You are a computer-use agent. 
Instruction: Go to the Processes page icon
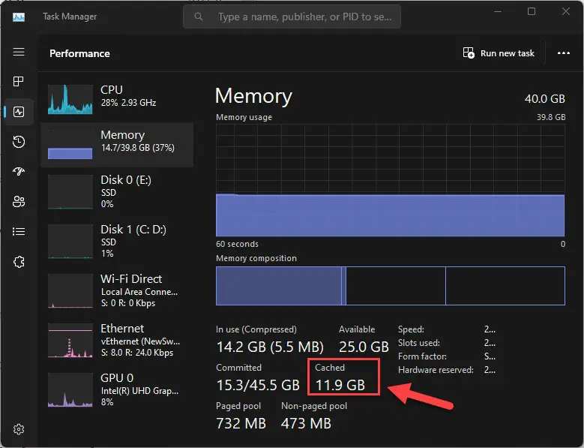(19, 81)
